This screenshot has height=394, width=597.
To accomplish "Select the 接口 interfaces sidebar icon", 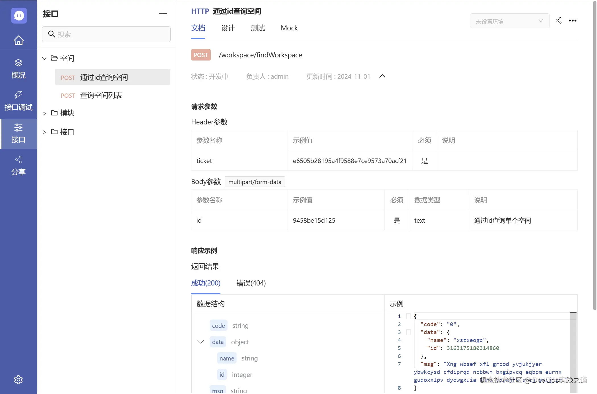I will (18, 134).
